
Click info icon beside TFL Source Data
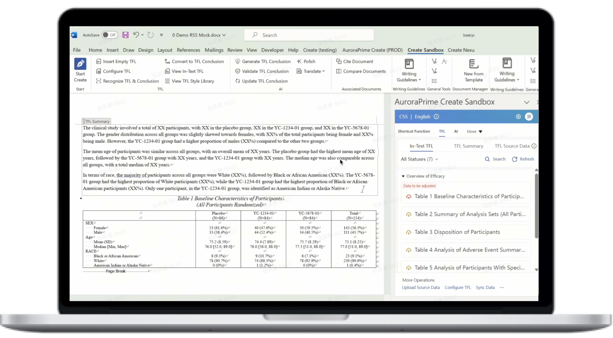534,146
